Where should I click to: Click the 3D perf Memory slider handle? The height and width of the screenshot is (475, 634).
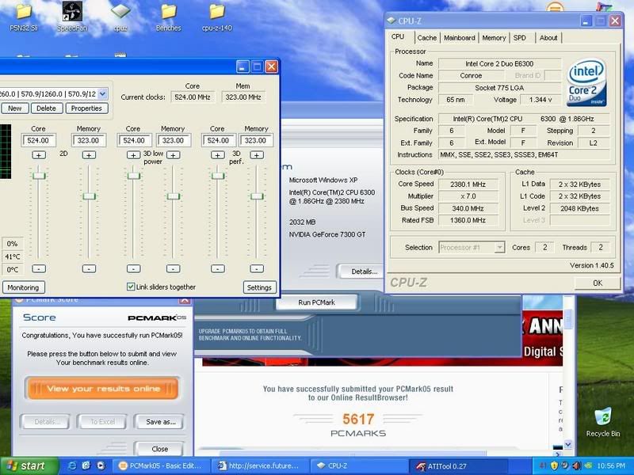click(257, 196)
